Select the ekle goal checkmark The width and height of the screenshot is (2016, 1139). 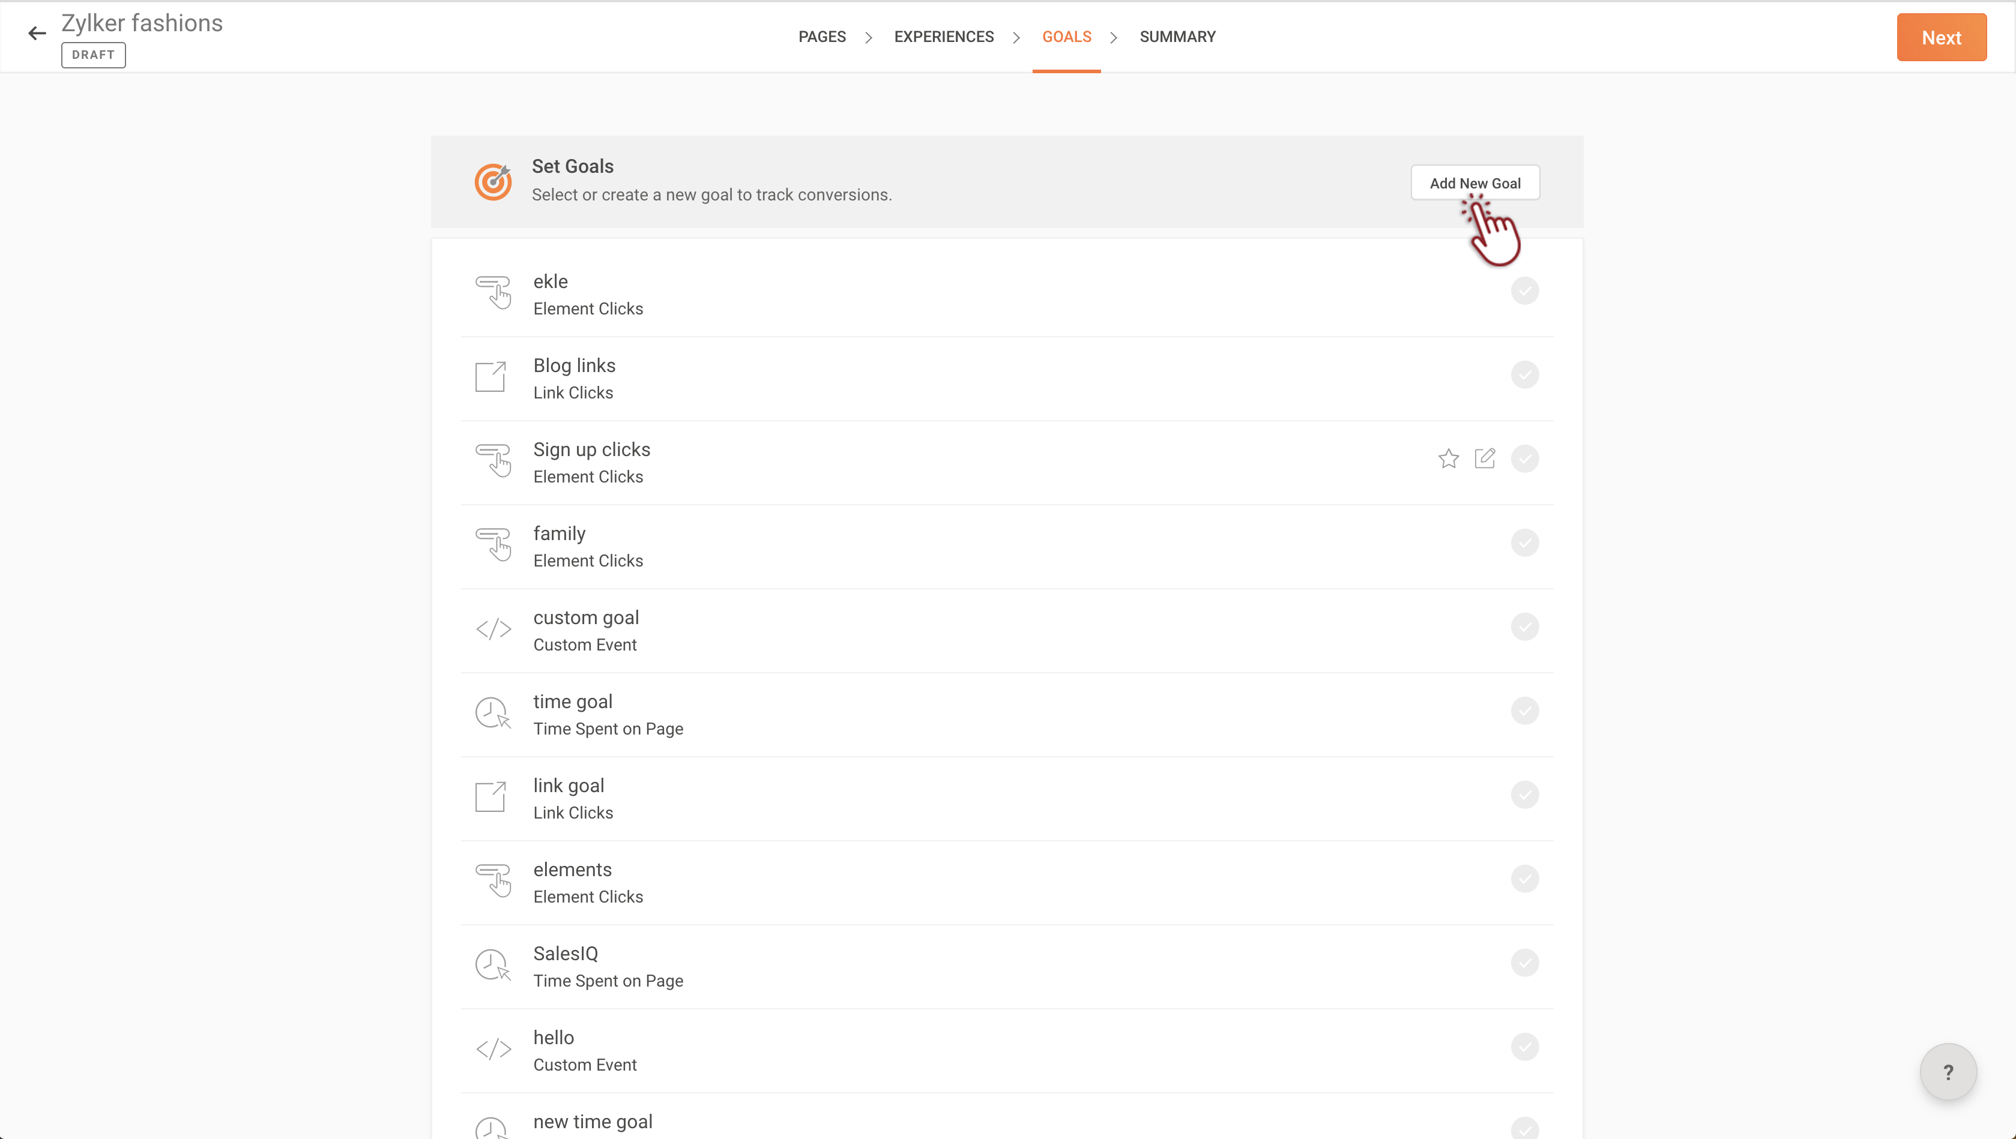coord(1524,291)
